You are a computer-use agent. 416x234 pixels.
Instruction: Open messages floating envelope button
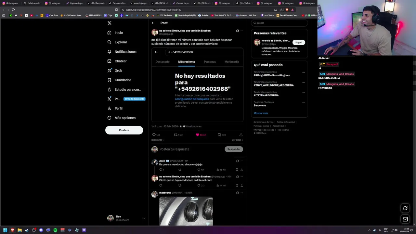point(405,219)
